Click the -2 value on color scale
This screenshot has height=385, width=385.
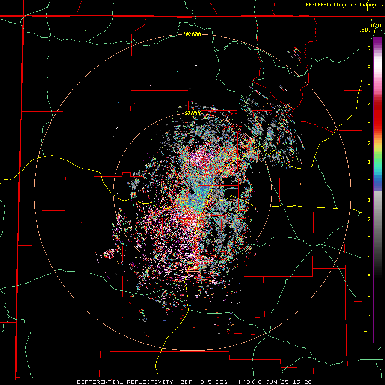(367, 219)
